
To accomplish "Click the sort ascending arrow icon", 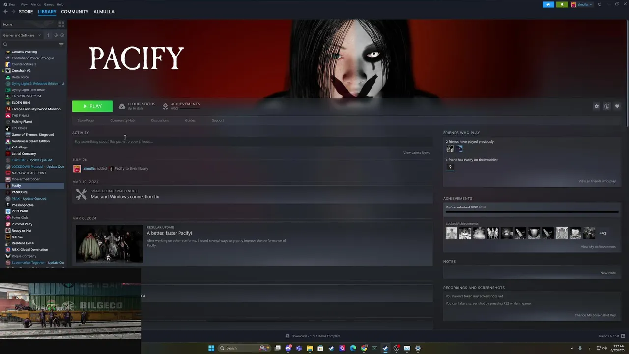I will pyautogui.click(x=48, y=35).
